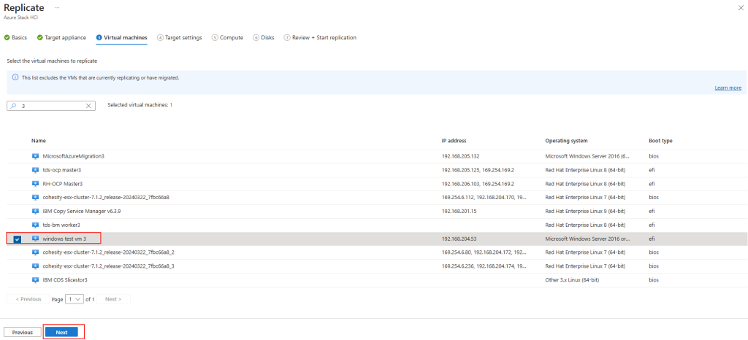The image size is (748, 340).
Task: Click the VM icon beside windows test vm 3
Action: coord(35,239)
